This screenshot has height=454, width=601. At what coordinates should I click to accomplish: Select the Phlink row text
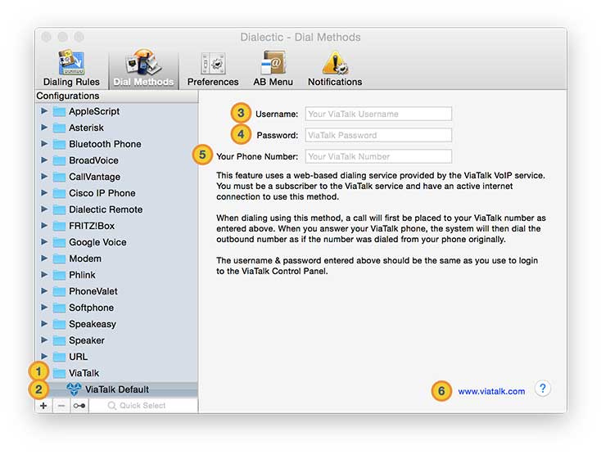pos(82,275)
